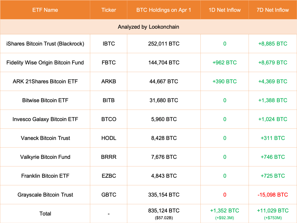Select the Bitwise Bitcoin ETF name

[x=45, y=100]
